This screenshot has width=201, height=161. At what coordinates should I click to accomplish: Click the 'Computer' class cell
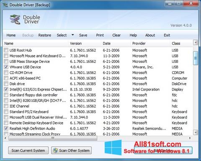coord(180,78)
